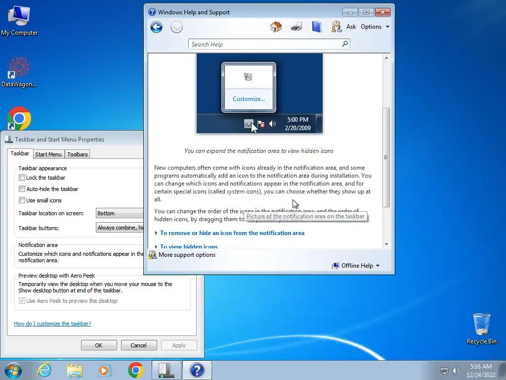
Task: Click the More support options icon
Action: [x=152, y=255]
